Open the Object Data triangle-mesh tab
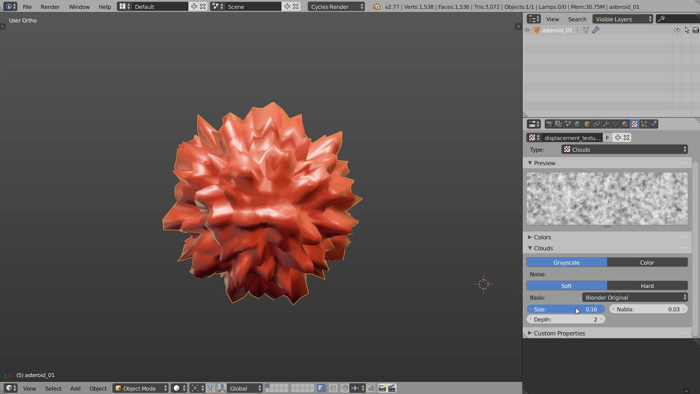The width and height of the screenshot is (700, 394). pos(615,124)
